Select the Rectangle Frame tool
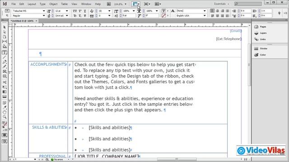Screen dimensions: 289x162 pyautogui.click(x=5, y=72)
